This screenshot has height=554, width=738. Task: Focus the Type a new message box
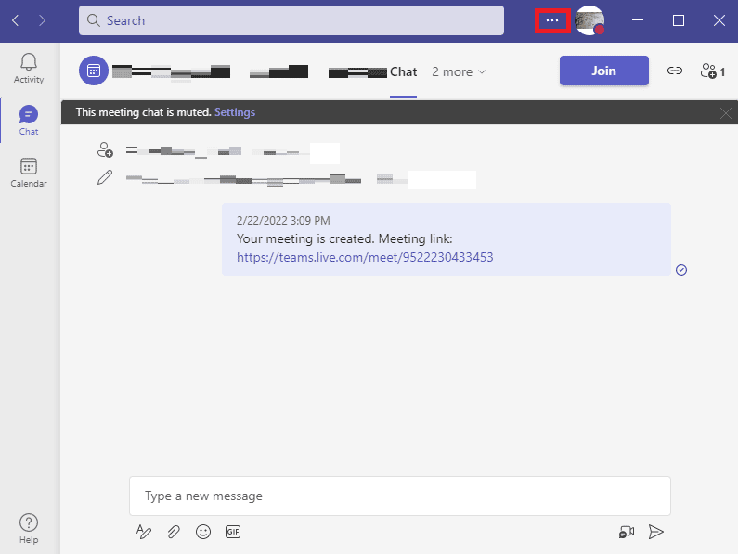[399, 496]
